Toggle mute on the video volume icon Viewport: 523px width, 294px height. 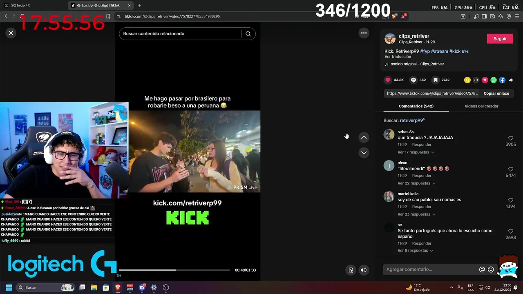pyautogui.click(x=364, y=270)
